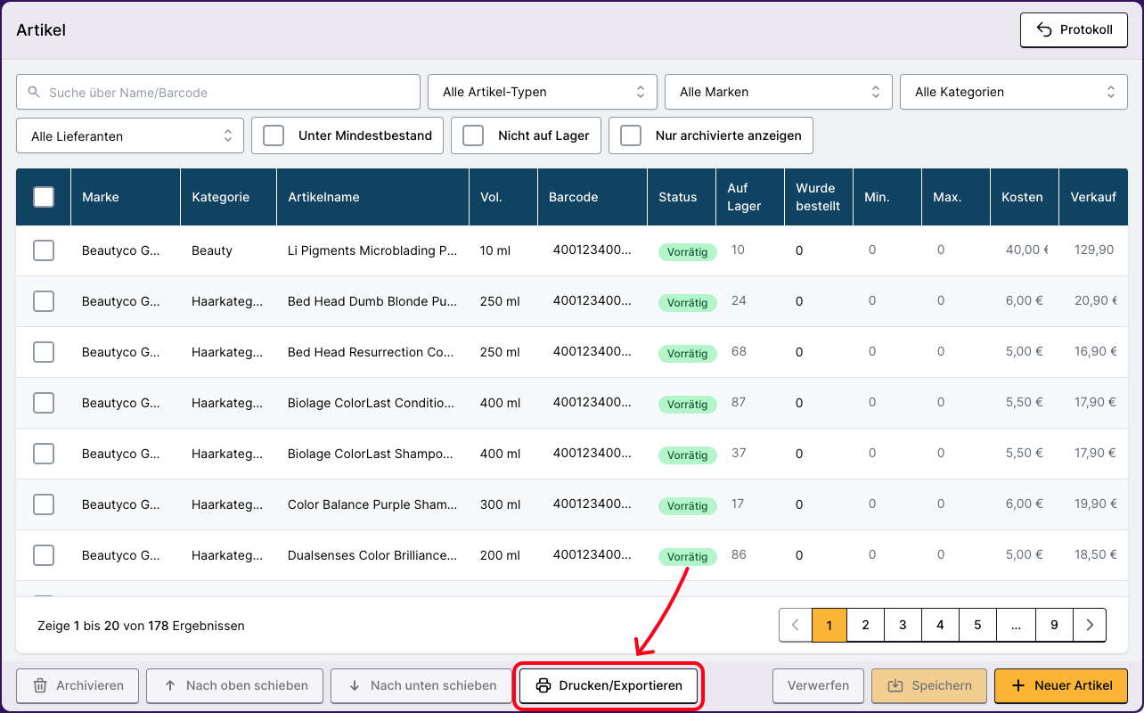The width and height of the screenshot is (1144, 713).
Task: Click the 300 ml volume cell
Action: (500, 504)
